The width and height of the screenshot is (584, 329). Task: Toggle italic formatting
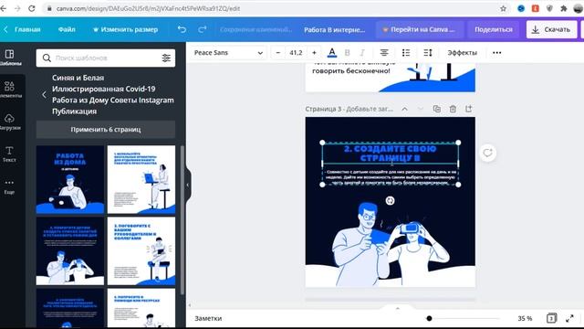362,53
